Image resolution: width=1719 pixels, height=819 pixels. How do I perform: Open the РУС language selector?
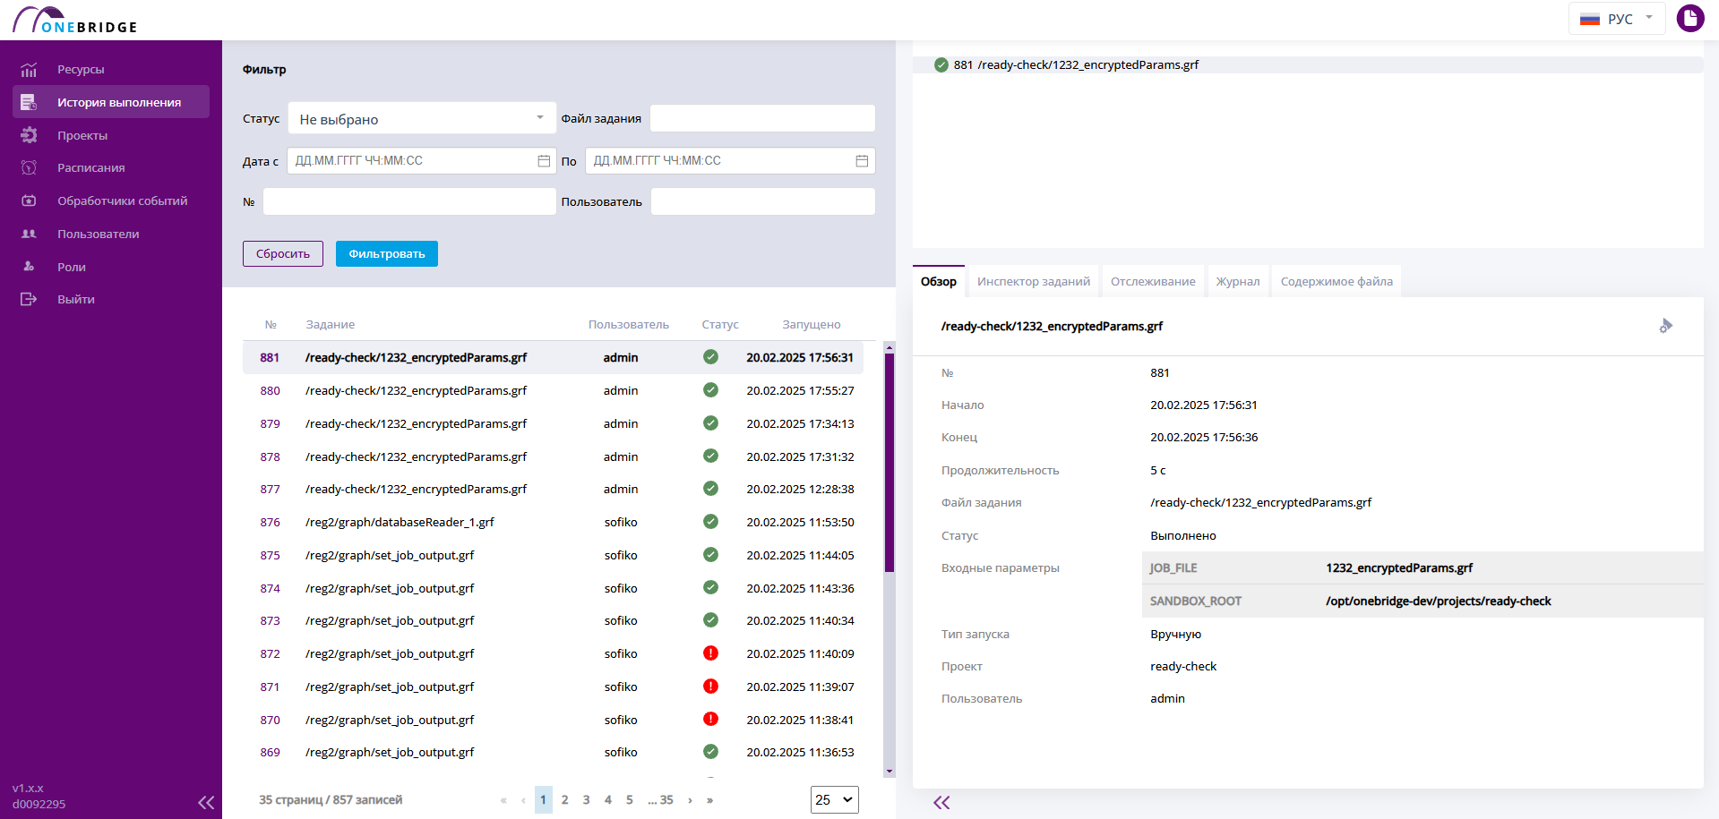pyautogui.click(x=1616, y=19)
